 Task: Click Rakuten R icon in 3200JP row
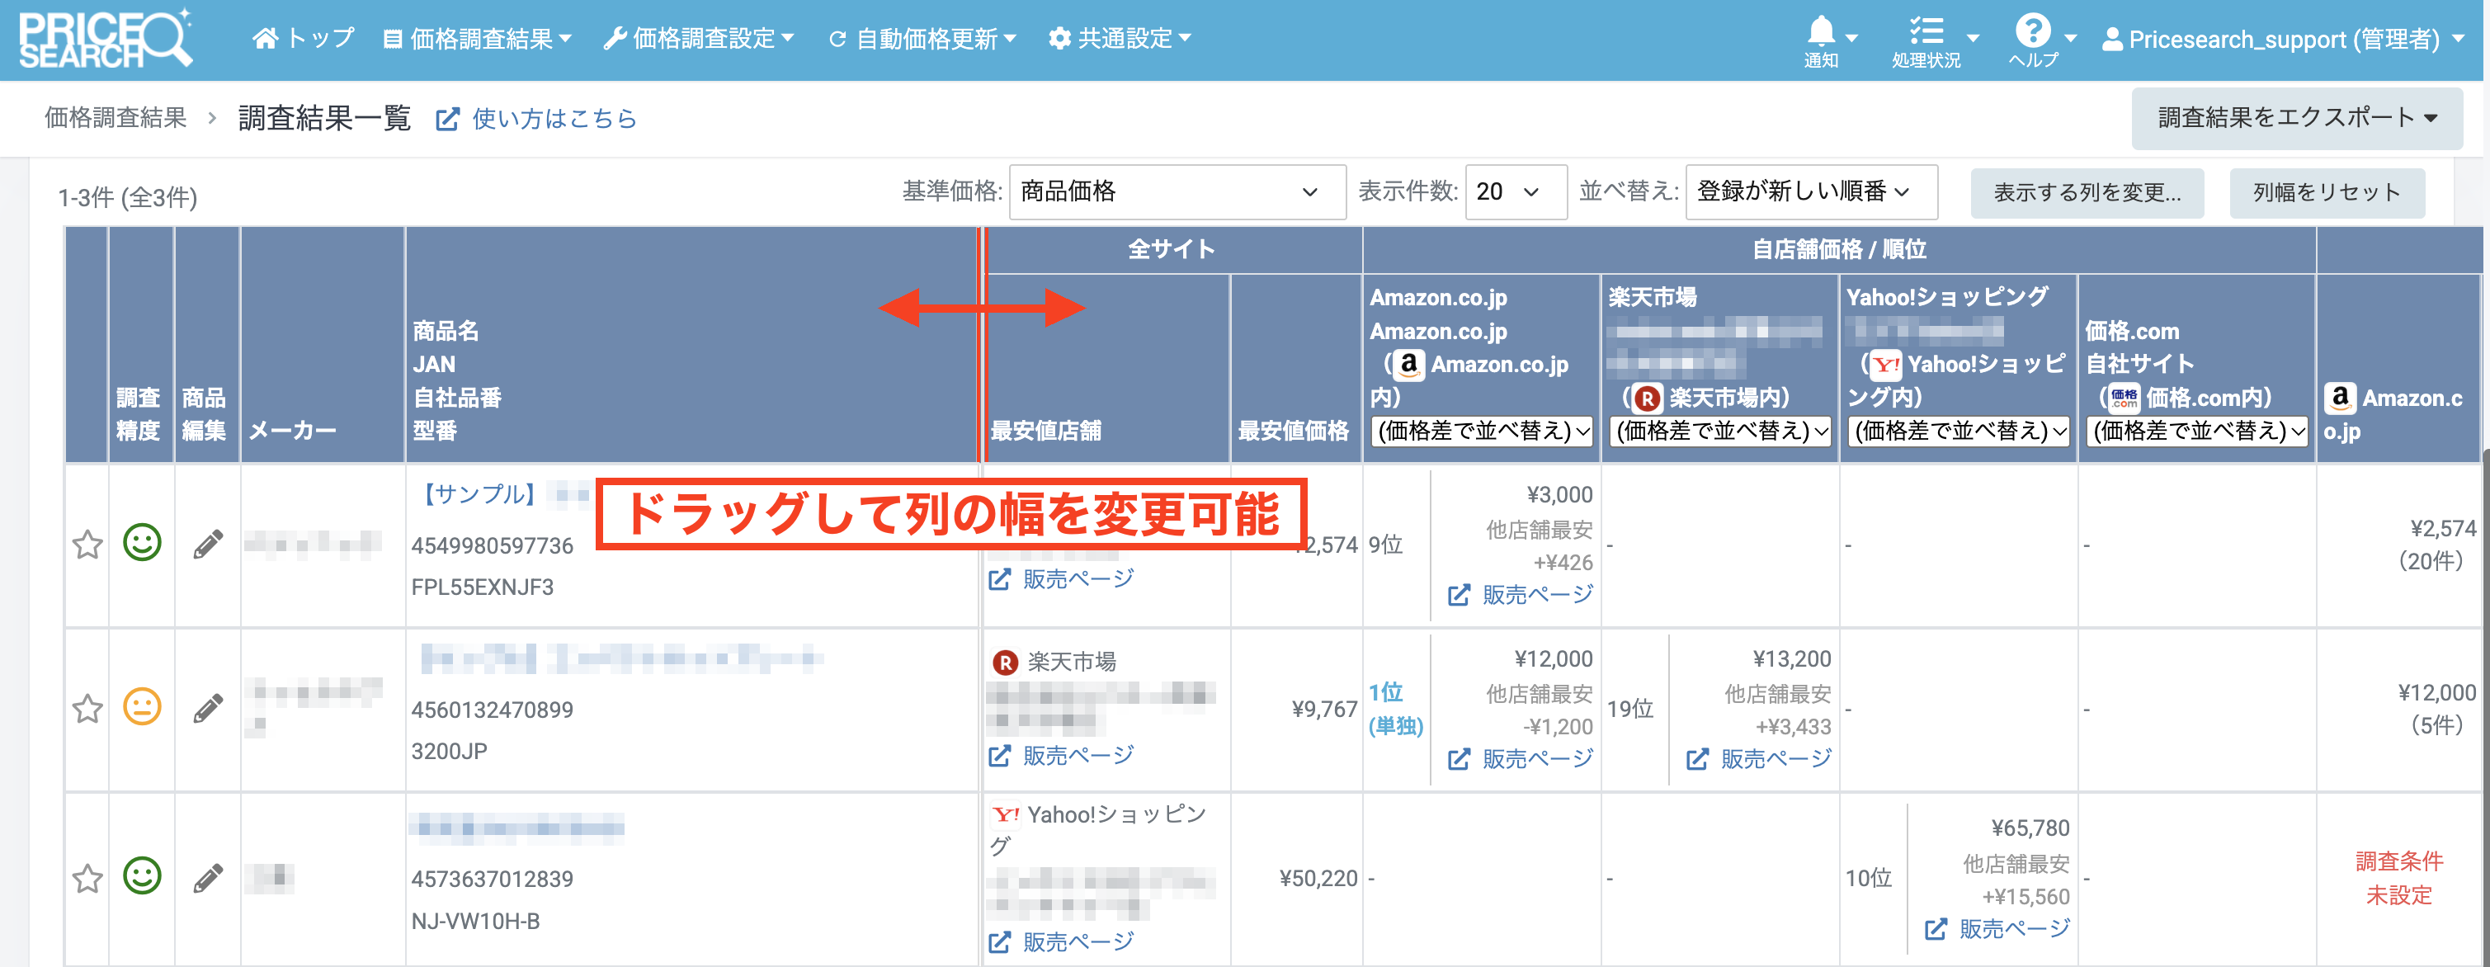1005,663
